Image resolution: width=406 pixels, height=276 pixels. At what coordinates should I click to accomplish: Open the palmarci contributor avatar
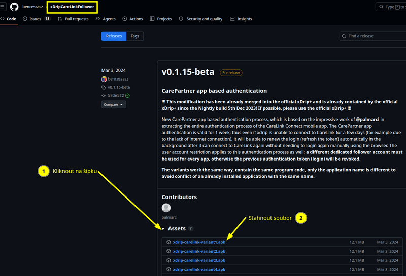[x=166, y=208]
